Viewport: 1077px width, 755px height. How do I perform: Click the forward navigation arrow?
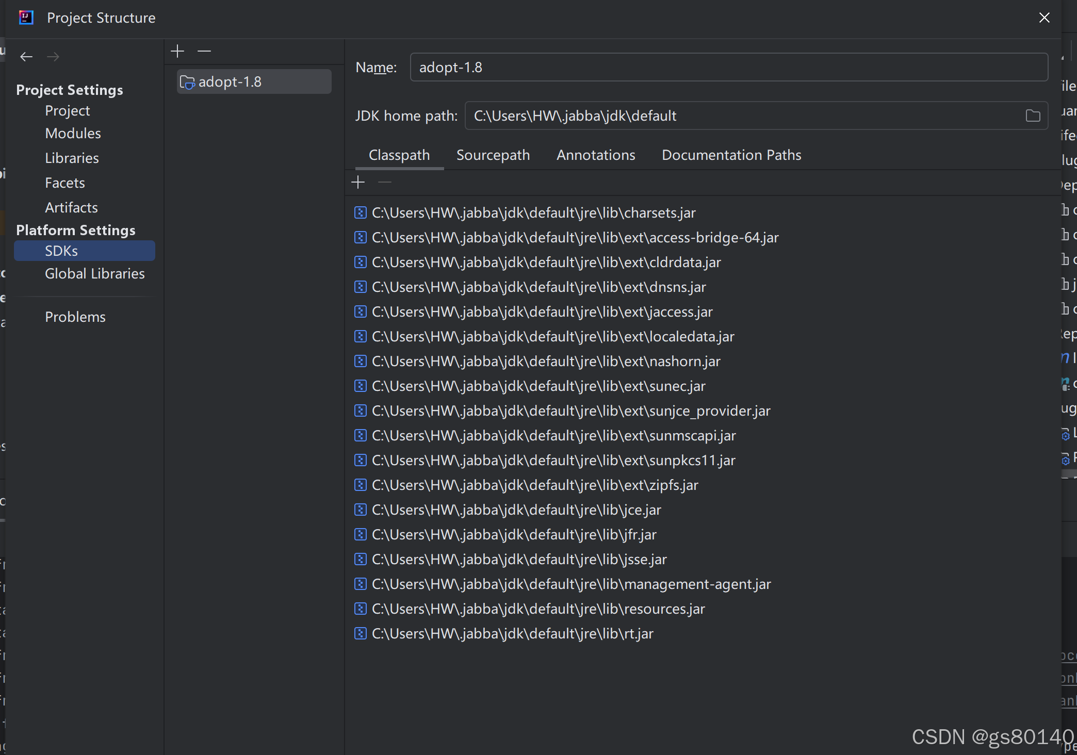coord(53,57)
